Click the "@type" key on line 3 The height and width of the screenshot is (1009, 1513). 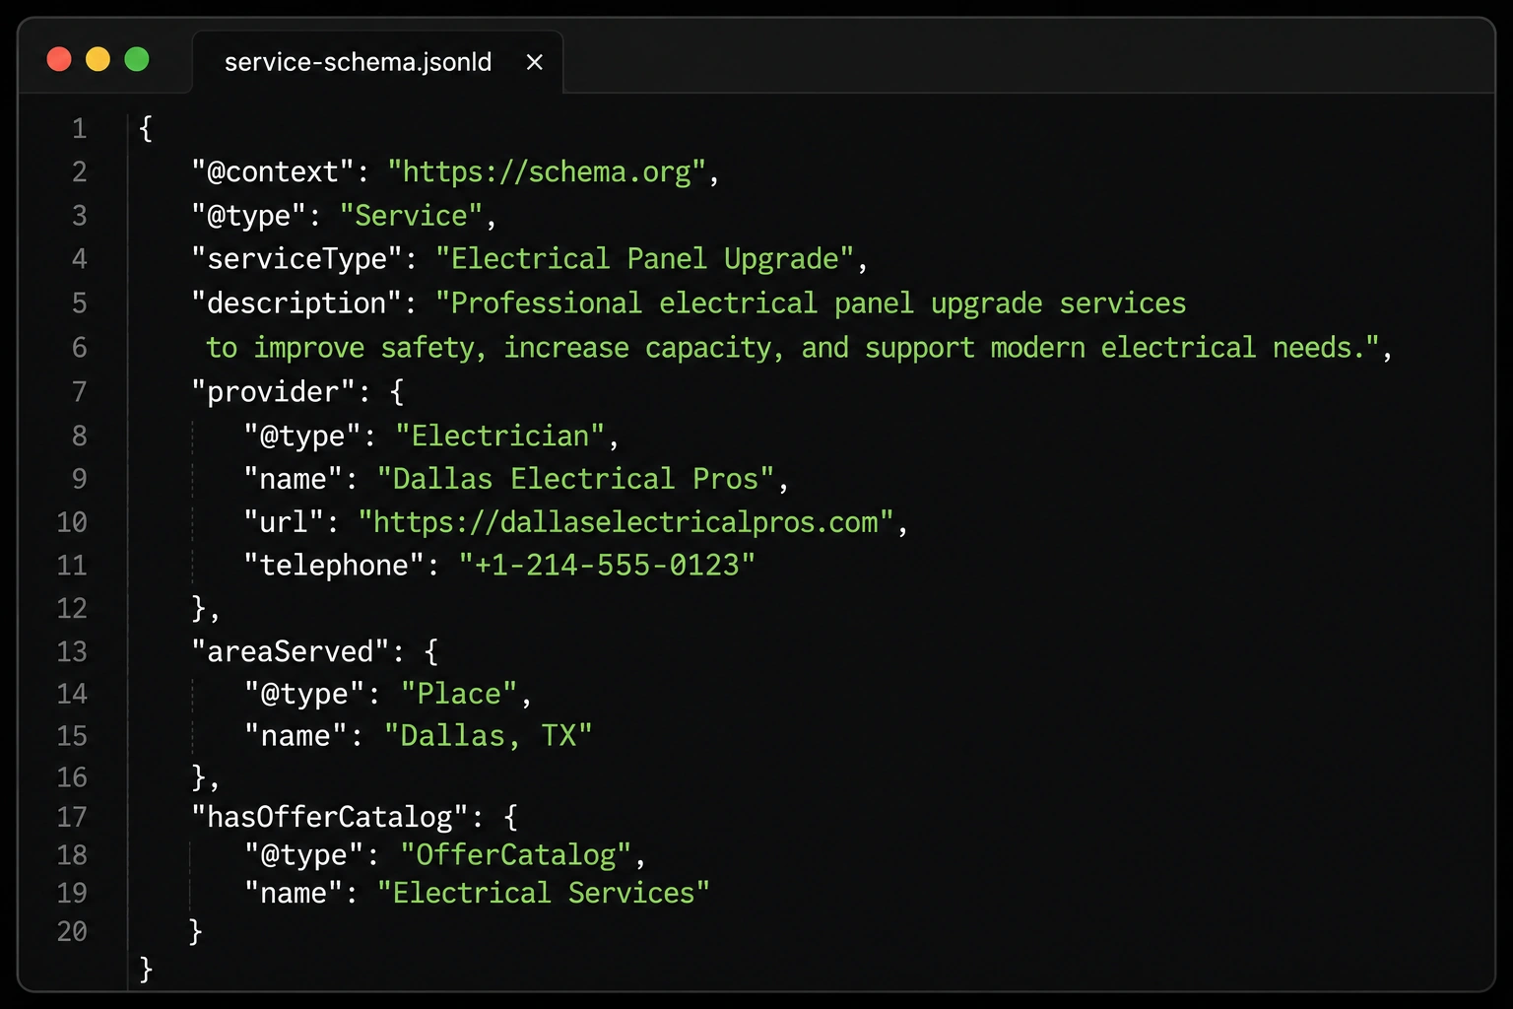[248, 216]
